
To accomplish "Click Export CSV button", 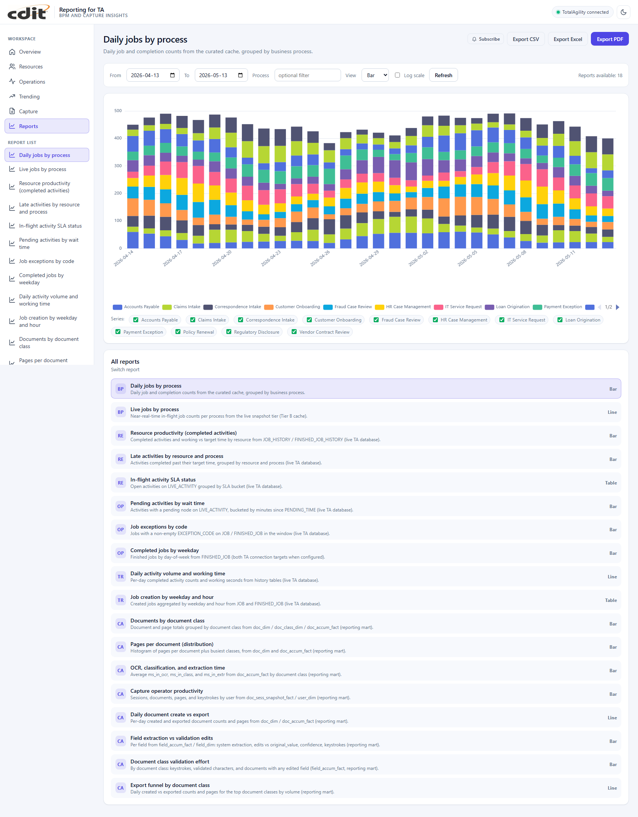I will click(526, 39).
